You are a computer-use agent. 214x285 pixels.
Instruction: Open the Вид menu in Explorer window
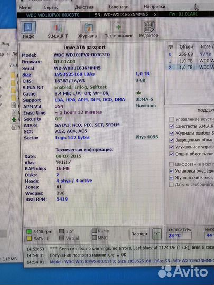(x=5, y=44)
